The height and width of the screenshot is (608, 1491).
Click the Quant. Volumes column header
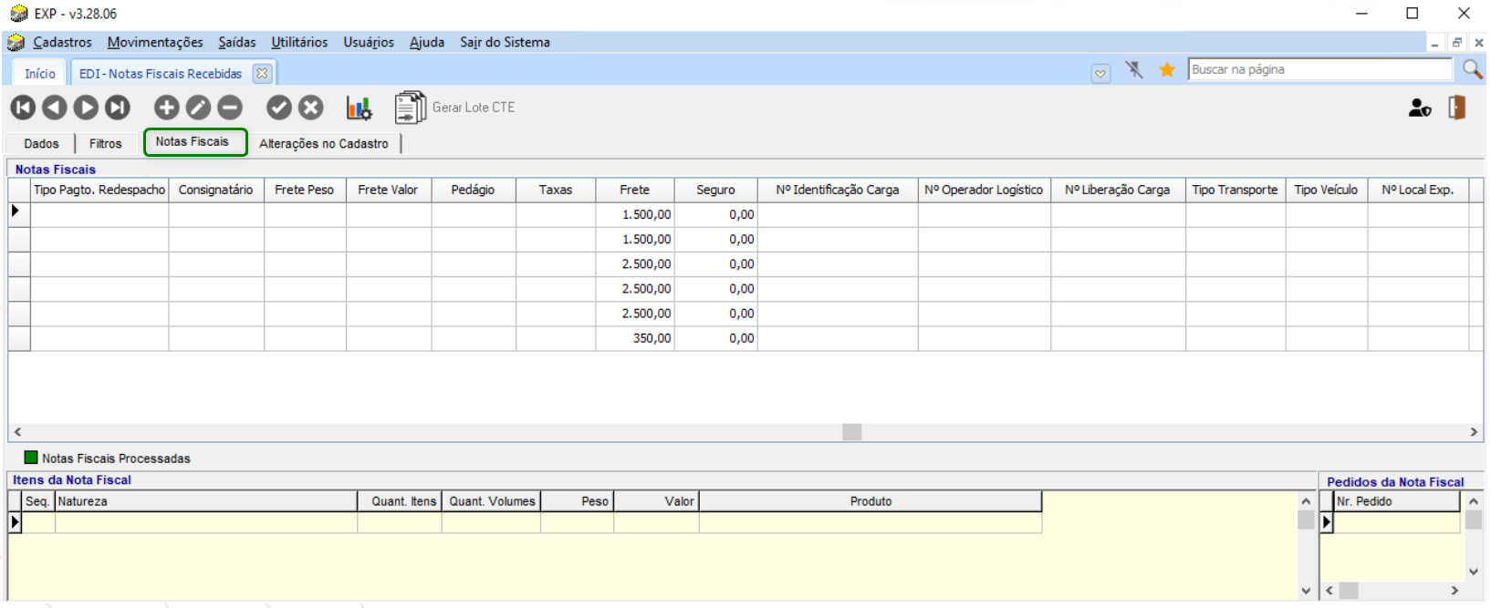(x=492, y=501)
